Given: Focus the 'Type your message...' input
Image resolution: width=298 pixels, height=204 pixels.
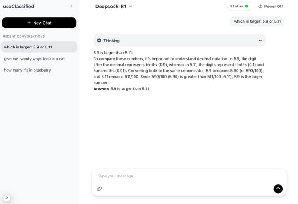Looking at the screenshot, I should coord(189,176).
